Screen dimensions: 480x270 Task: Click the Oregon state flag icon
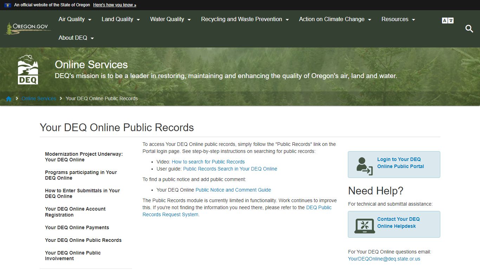coord(8,5)
